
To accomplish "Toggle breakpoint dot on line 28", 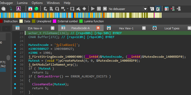I will (x=15, y=56).
